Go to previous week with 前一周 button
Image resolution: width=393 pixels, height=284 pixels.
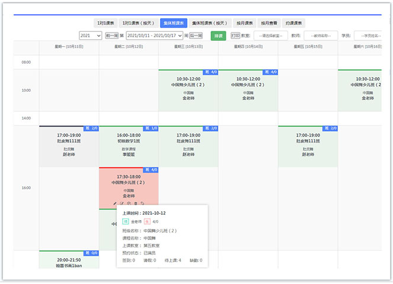click(111, 36)
